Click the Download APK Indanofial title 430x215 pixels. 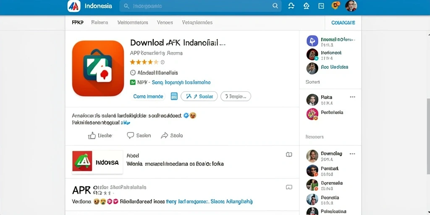click(178, 43)
